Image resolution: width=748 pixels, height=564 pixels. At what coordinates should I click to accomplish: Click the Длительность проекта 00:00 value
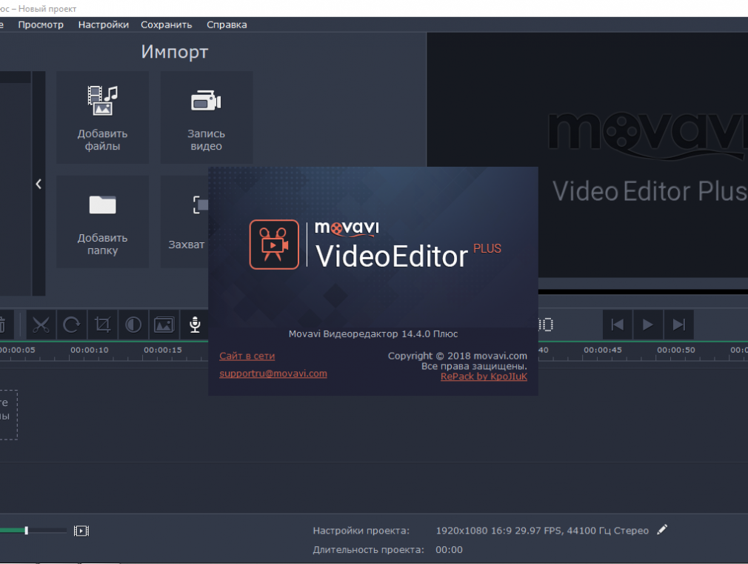coord(449,550)
